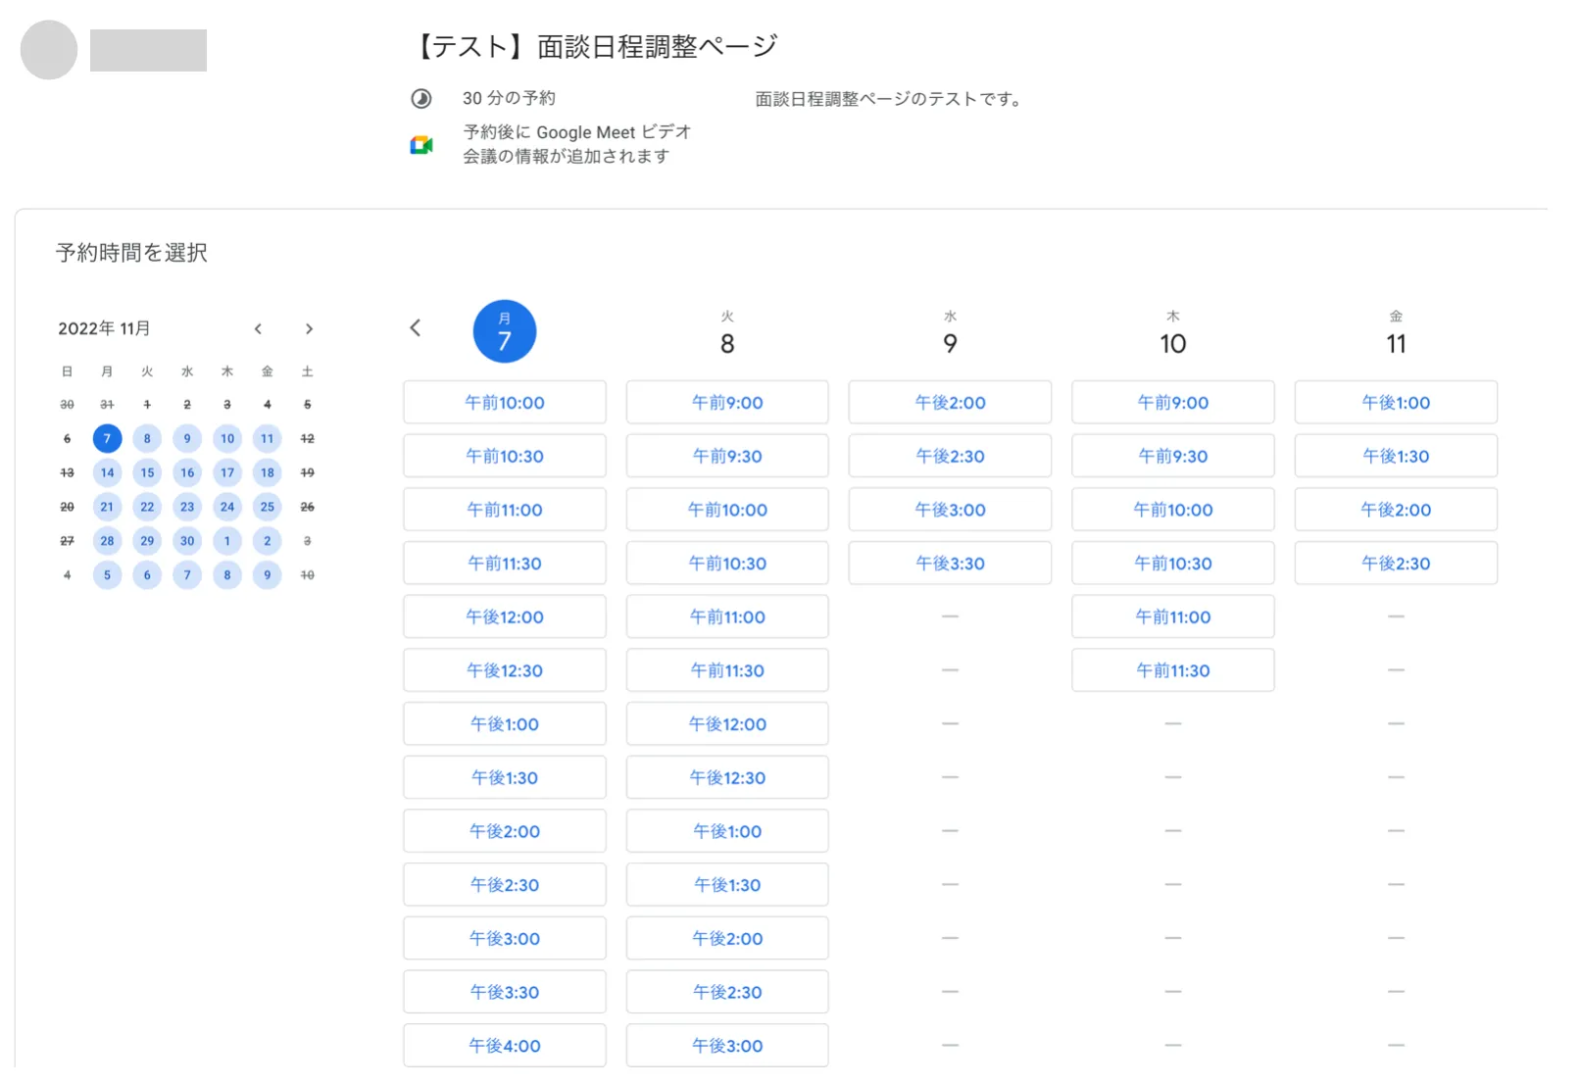
Task: Book 午後2:30 slot on Friday 11
Action: [x=1396, y=564]
